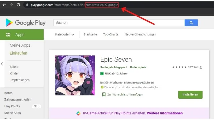Viewport: 214px width, 120px height.
Task: Click the Neu badge beside Play Points
Action: 36,106
